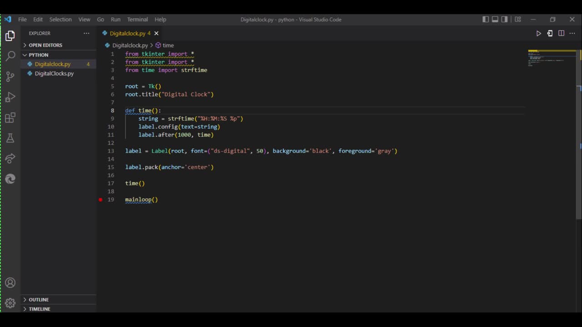Open the Testing flask view
The image size is (582, 327).
(10, 138)
